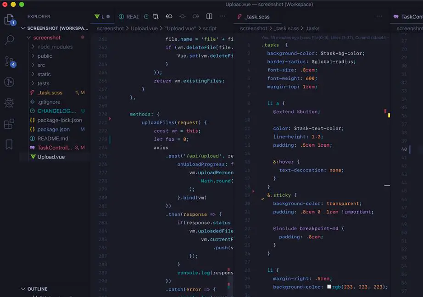
Task: Open the Explorer view in activity bar
Action: click(x=10, y=19)
